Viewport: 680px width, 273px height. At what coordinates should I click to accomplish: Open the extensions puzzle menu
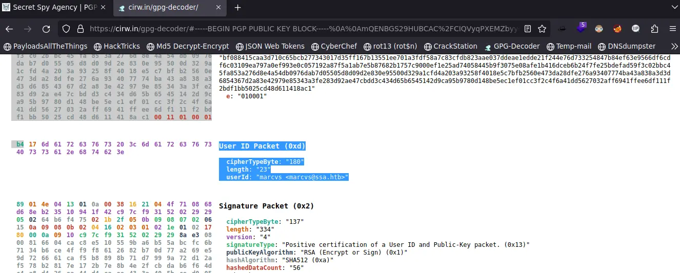[x=654, y=29]
